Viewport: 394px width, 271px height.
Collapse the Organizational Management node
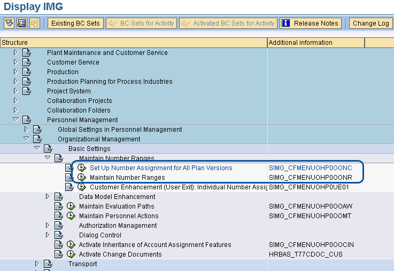tap(26, 139)
